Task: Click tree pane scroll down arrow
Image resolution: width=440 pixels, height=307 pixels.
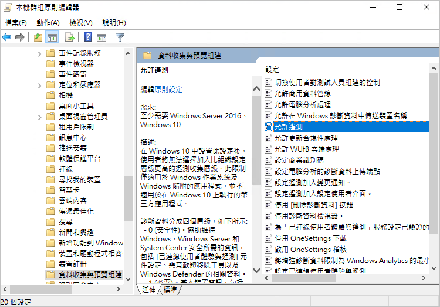Action: point(128,279)
